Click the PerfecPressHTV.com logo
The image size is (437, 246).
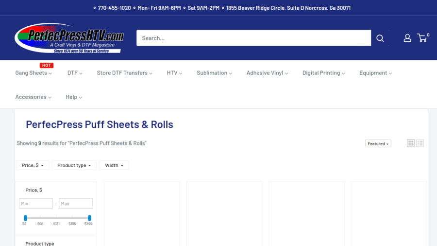pos(69,38)
